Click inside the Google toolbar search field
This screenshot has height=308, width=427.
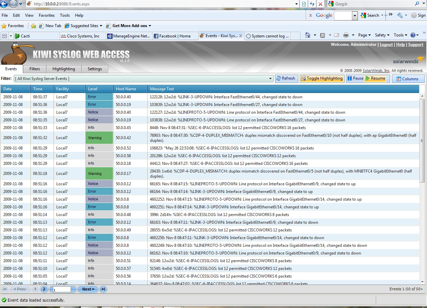(343, 15)
